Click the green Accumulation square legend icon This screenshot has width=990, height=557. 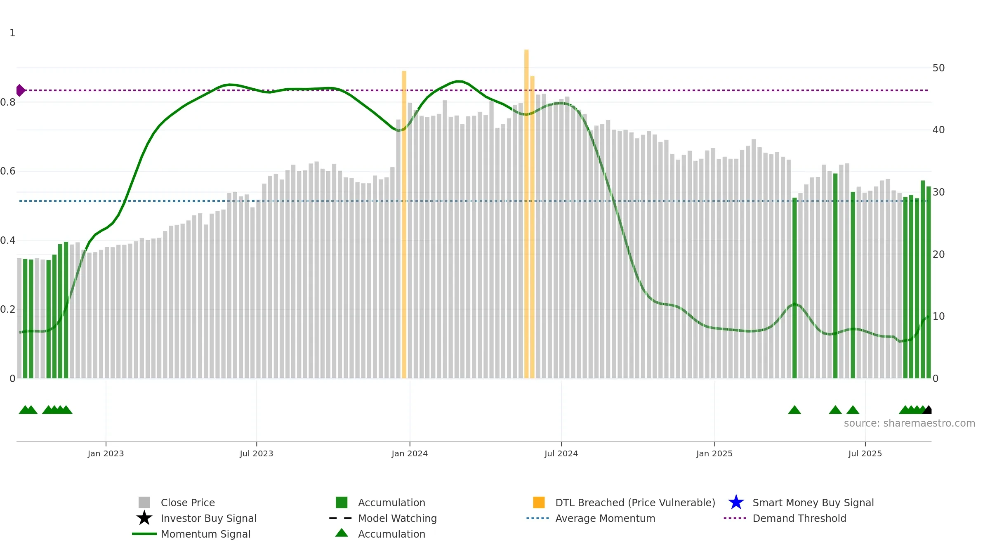[342, 503]
